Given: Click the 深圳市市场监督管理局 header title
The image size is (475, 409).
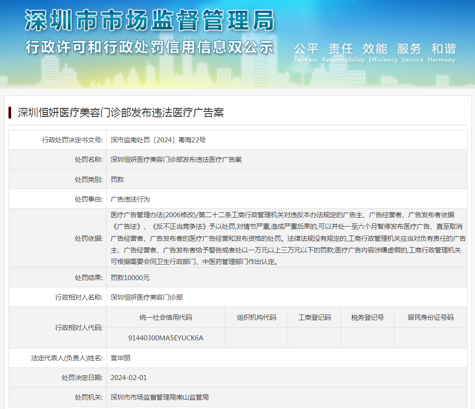Looking at the screenshot, I should point(149,21).
